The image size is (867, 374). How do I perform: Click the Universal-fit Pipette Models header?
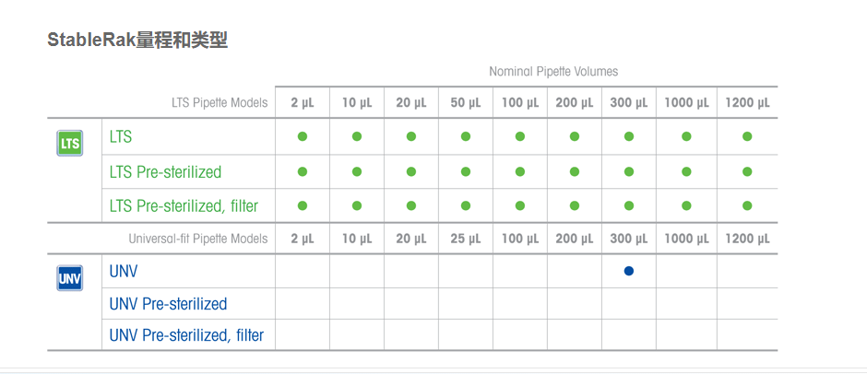click(x=198, y=239)
